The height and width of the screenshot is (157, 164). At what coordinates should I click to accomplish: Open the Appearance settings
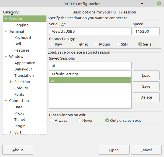(25, 63)
